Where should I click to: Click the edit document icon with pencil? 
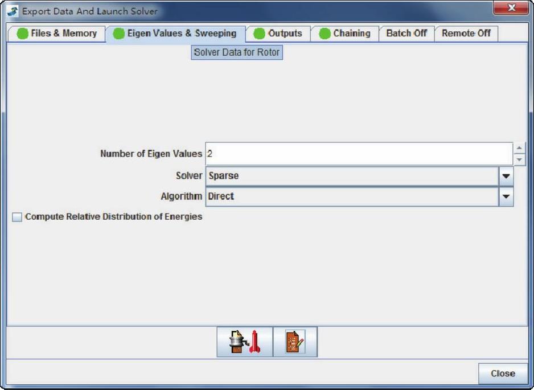point(295,342)
